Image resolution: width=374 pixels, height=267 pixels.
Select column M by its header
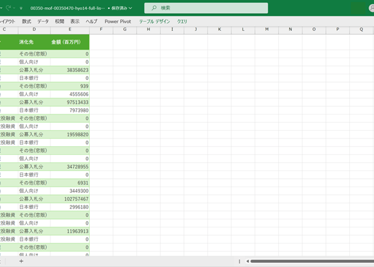click(267, 29)
